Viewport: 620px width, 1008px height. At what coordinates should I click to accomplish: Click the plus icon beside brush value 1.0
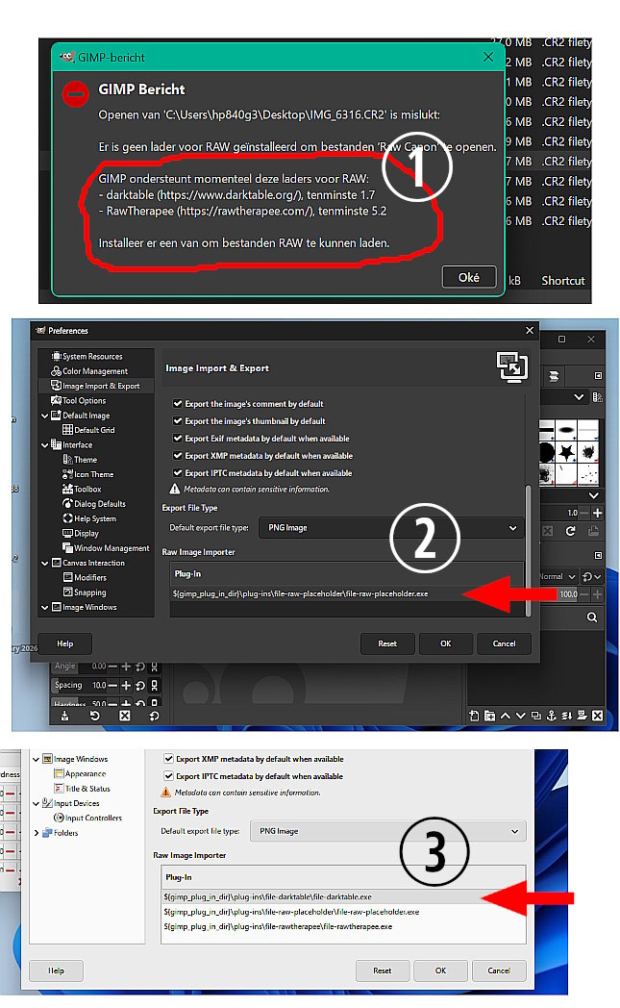pos(598,513)
